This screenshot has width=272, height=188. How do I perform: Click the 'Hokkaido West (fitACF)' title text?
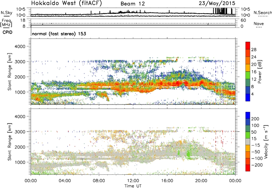(66, 3)
